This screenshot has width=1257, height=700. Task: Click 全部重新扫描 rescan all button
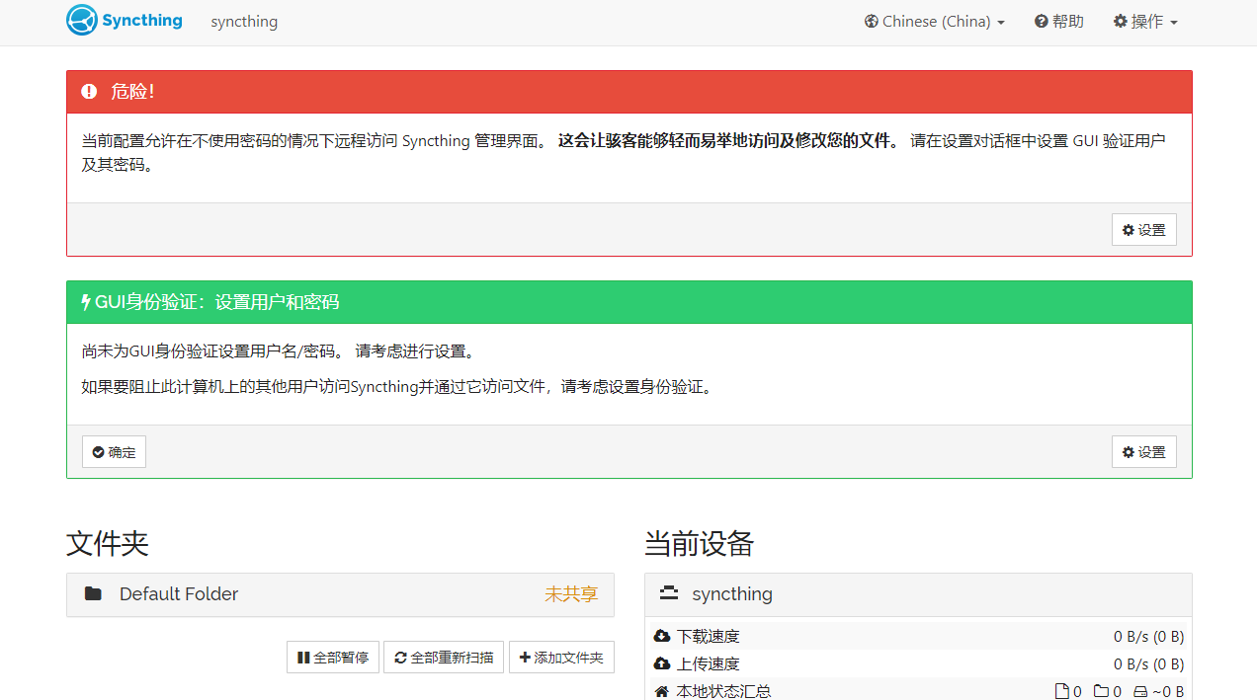[444, 658]
